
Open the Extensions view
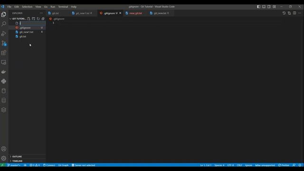pyautogui.click(x=4, y=53)
